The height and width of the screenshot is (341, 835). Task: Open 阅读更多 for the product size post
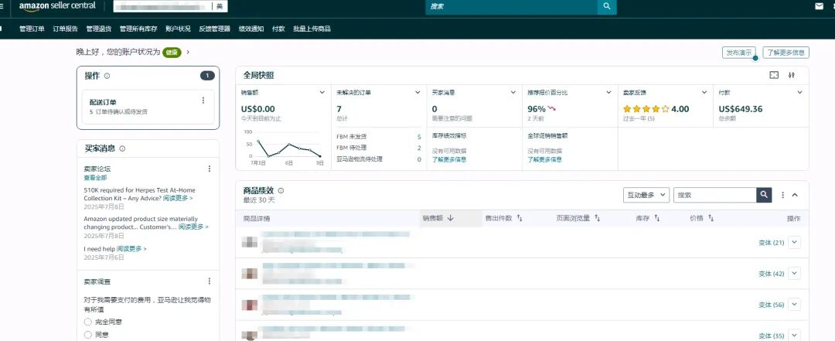[x=193, y=227]
